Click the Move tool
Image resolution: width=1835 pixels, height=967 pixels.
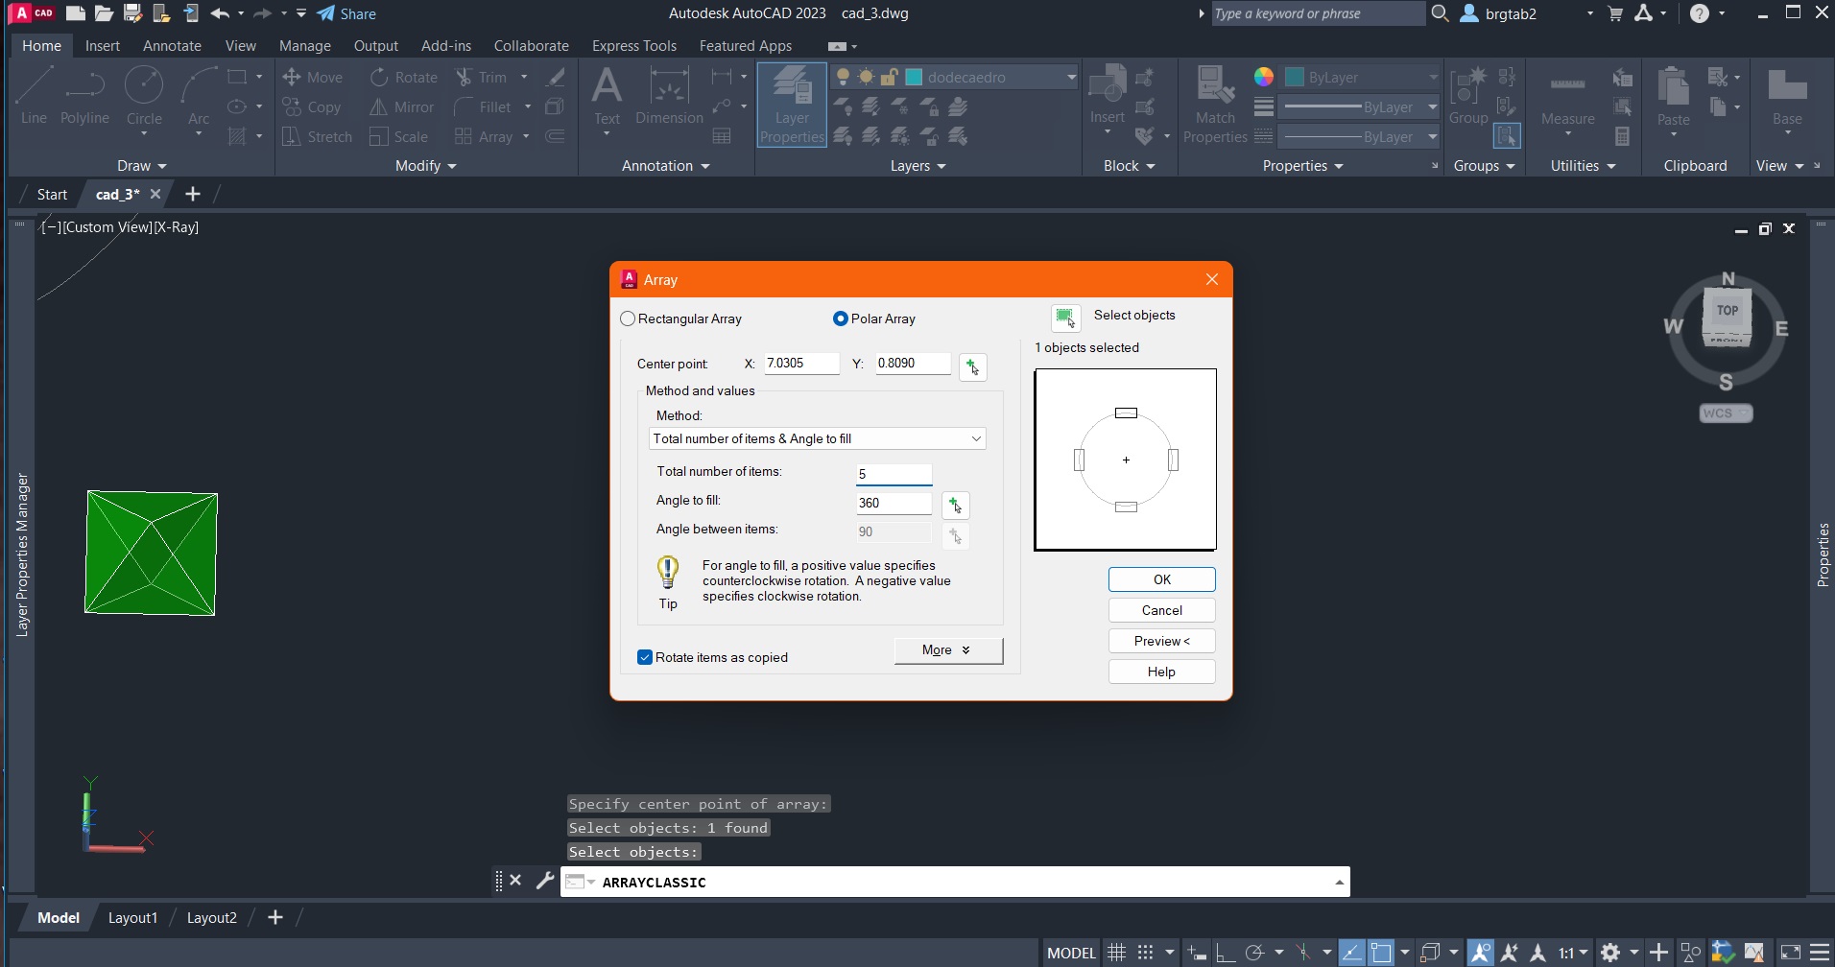point(312,78)
